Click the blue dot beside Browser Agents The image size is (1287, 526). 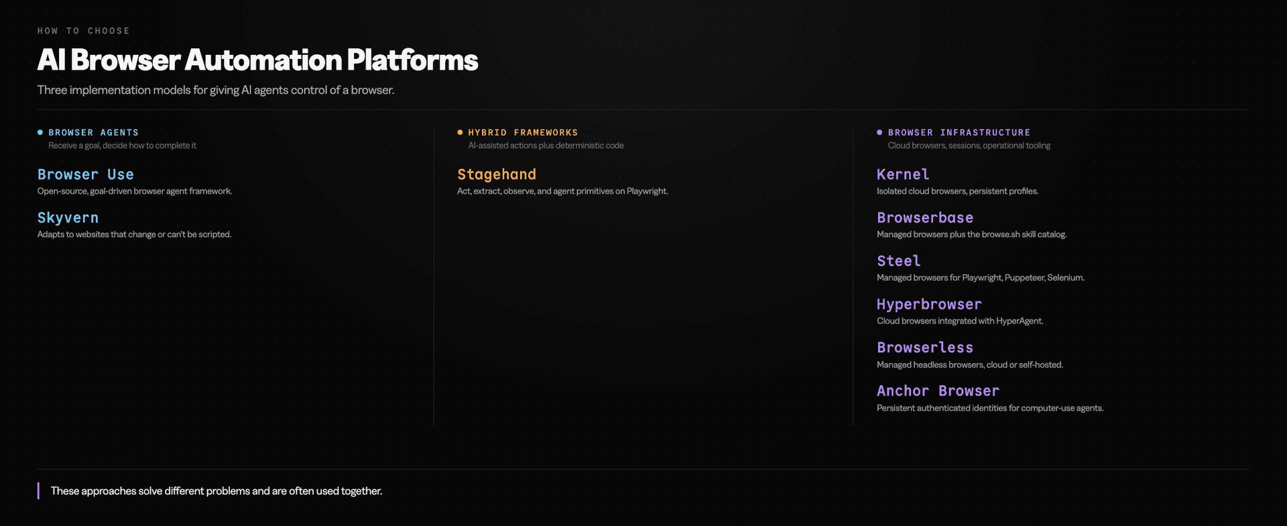40,133
